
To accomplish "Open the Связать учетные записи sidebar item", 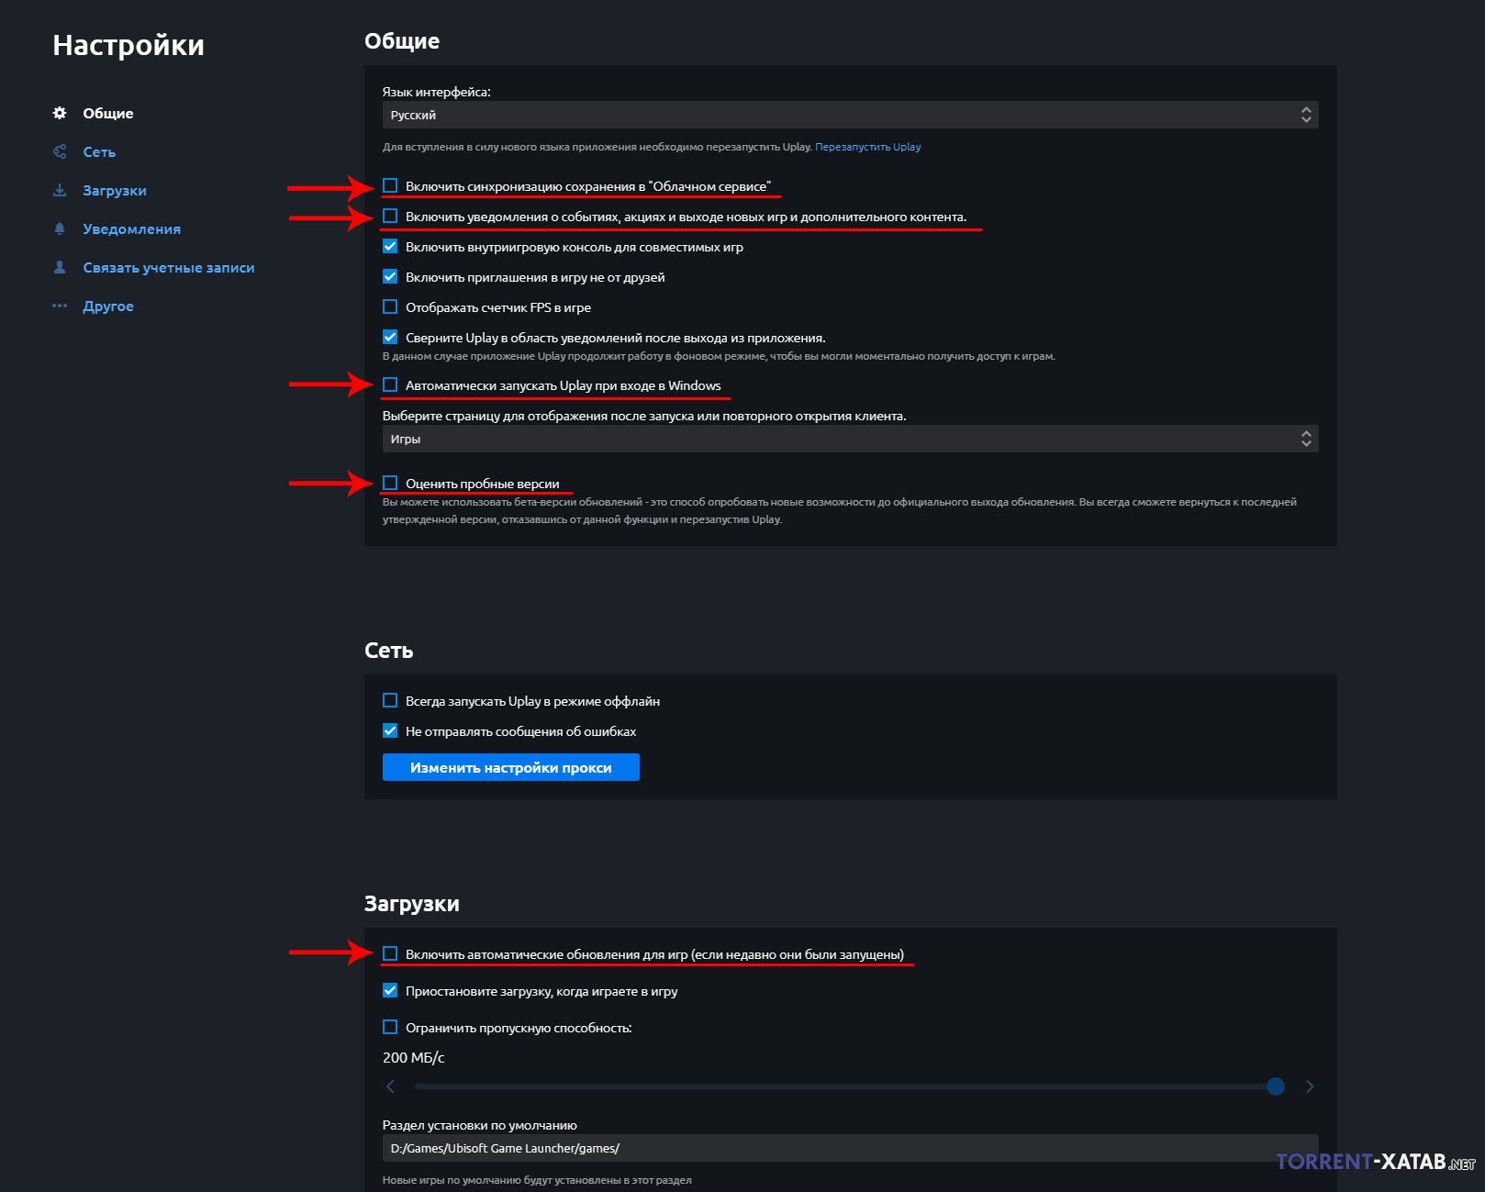I will pyautogui.click(x=169, y=267).
